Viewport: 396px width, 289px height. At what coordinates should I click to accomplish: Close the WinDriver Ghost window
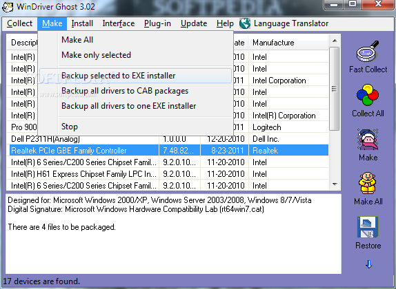(x=378, y=3)
